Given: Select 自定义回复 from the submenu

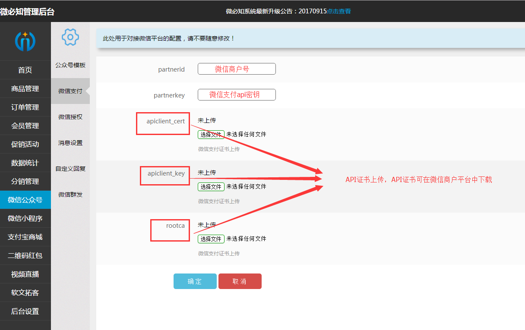Looking at the screenshot, I should coord(70,168).
